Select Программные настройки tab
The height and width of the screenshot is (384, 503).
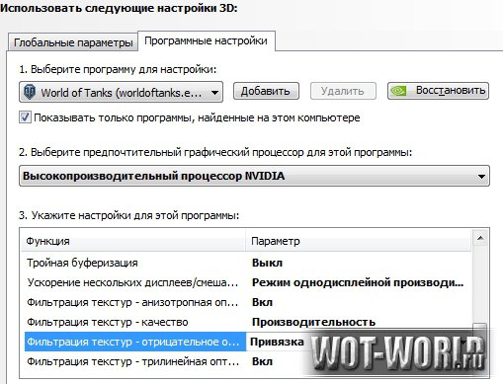tap(207, 41)
